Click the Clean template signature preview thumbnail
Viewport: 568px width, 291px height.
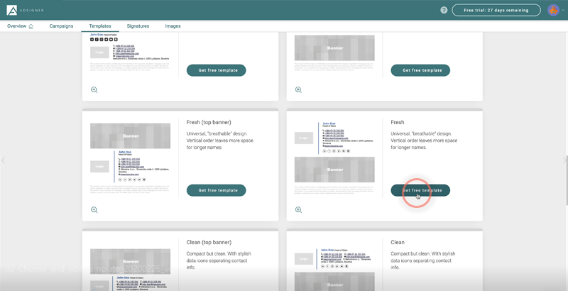[334, 268]
